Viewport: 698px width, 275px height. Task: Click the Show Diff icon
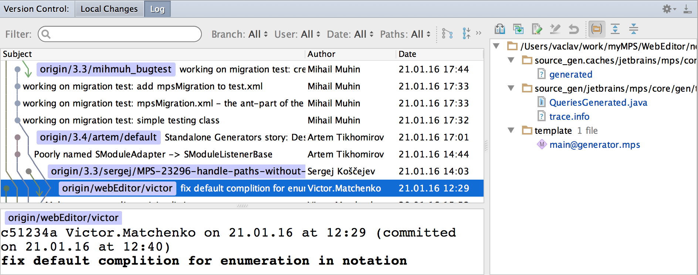click(500, 29)
